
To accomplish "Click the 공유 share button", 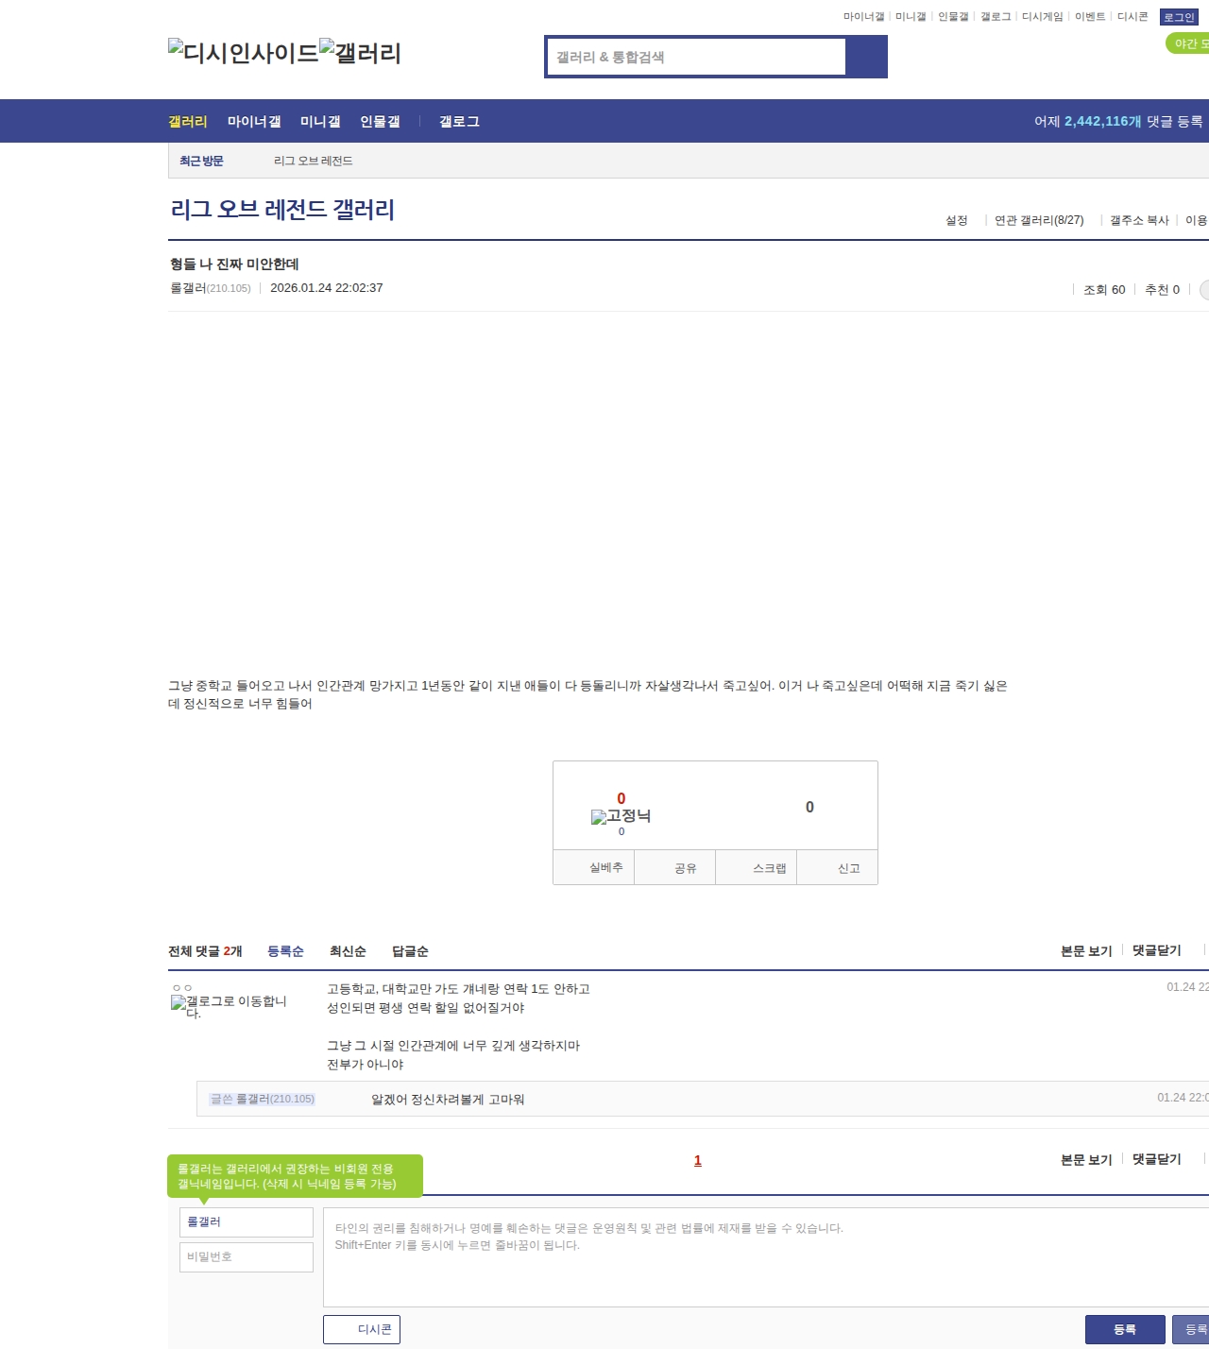I will (x=675, y=867).
